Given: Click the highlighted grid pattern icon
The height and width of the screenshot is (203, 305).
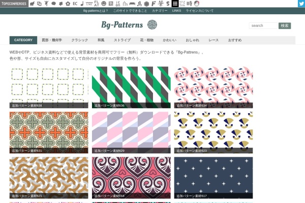Looking at the screenshot, I should (x=175, y=4).
